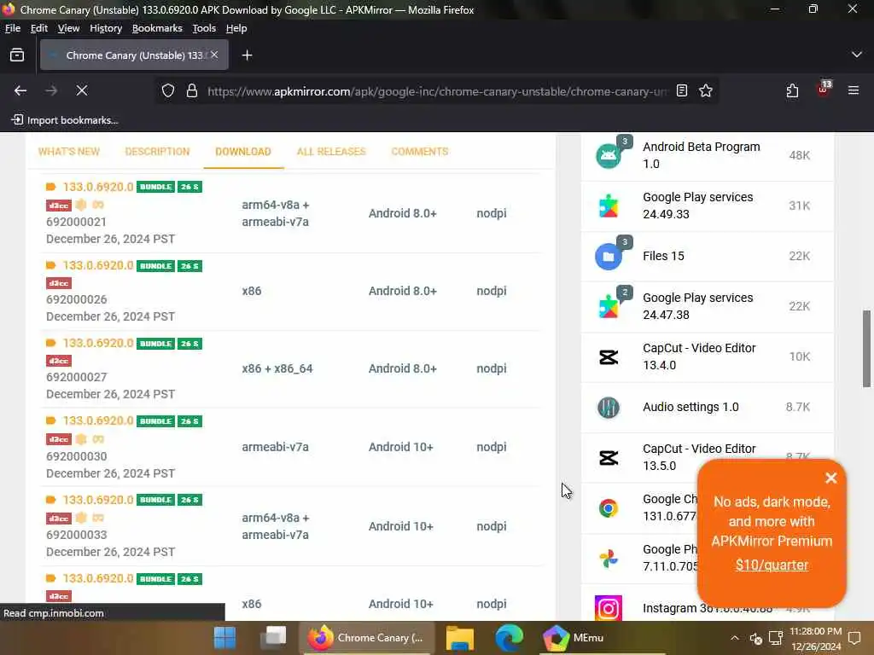Open the Firefox View icon

click(17, 55)
